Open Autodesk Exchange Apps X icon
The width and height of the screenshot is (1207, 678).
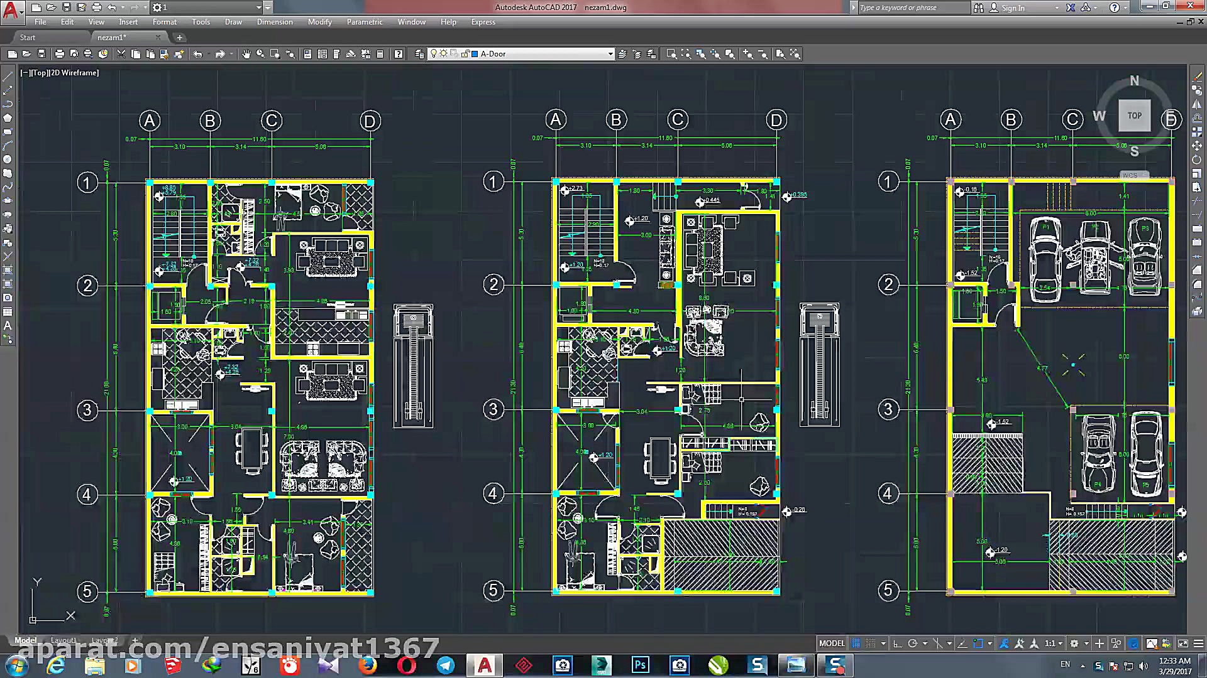point(1071,8)
